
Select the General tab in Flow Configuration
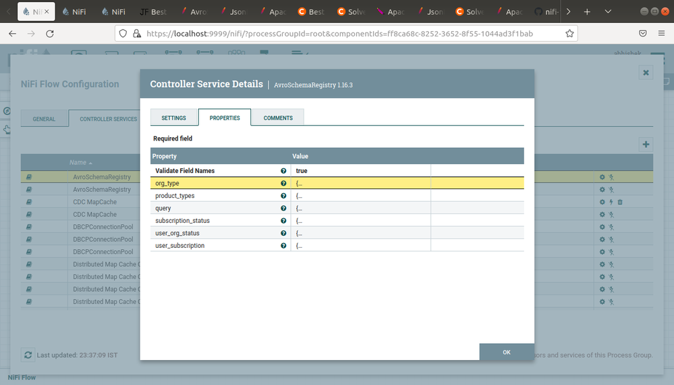(44, 119)
